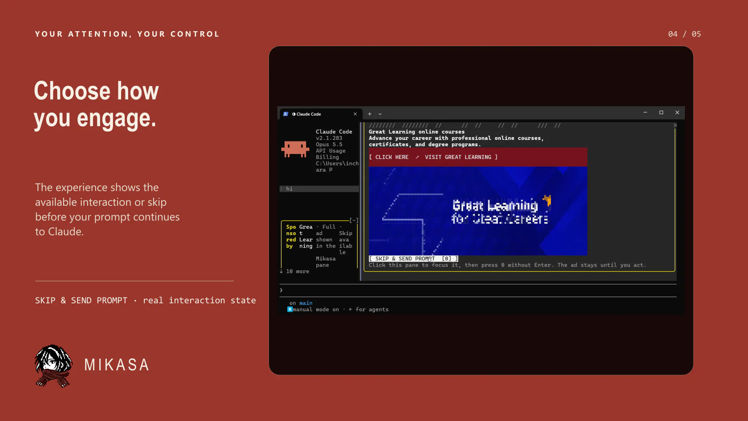The width and height of the screenshot is (748, 421).
Task: Close the Claude Code tab
Action: [355, 114]
